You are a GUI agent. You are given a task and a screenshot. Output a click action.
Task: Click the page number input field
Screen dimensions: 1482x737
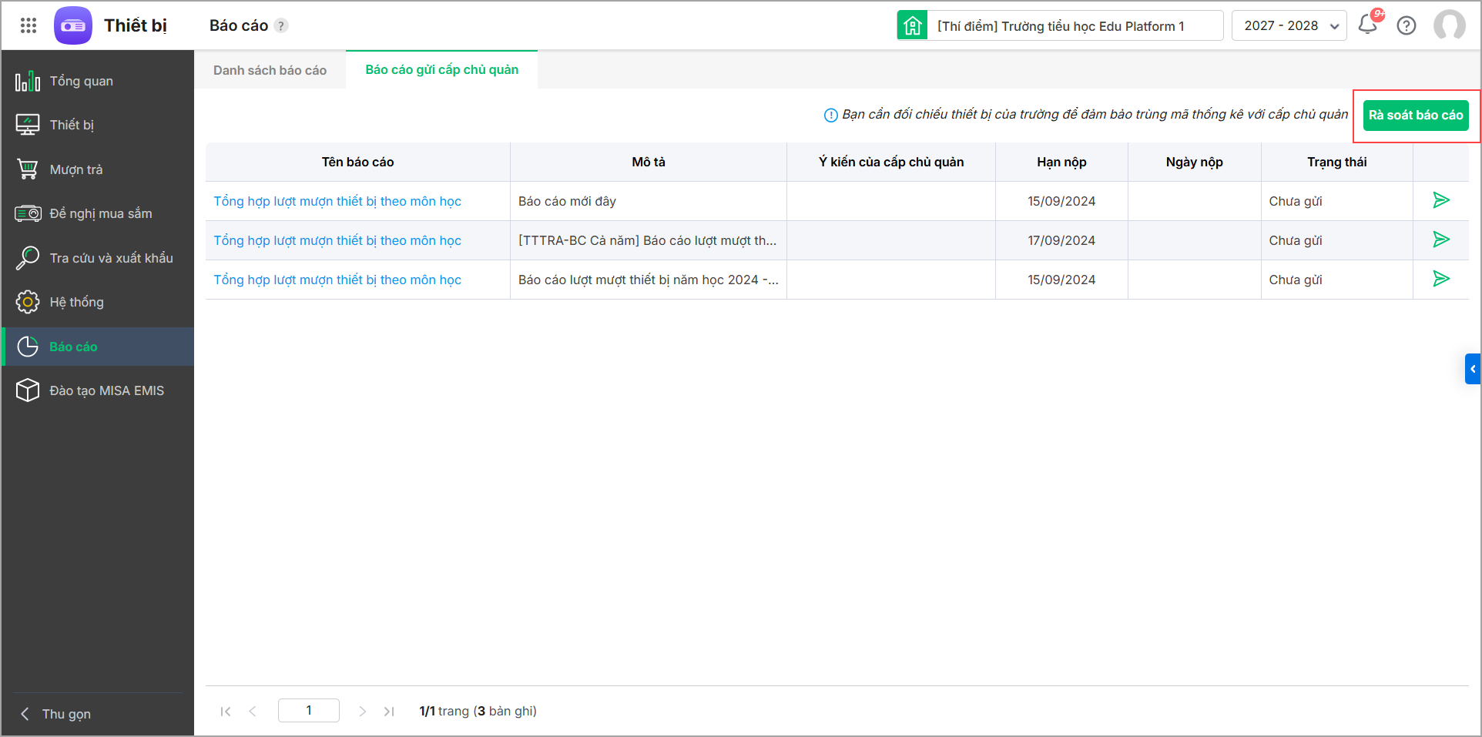(x=309, y=710)
